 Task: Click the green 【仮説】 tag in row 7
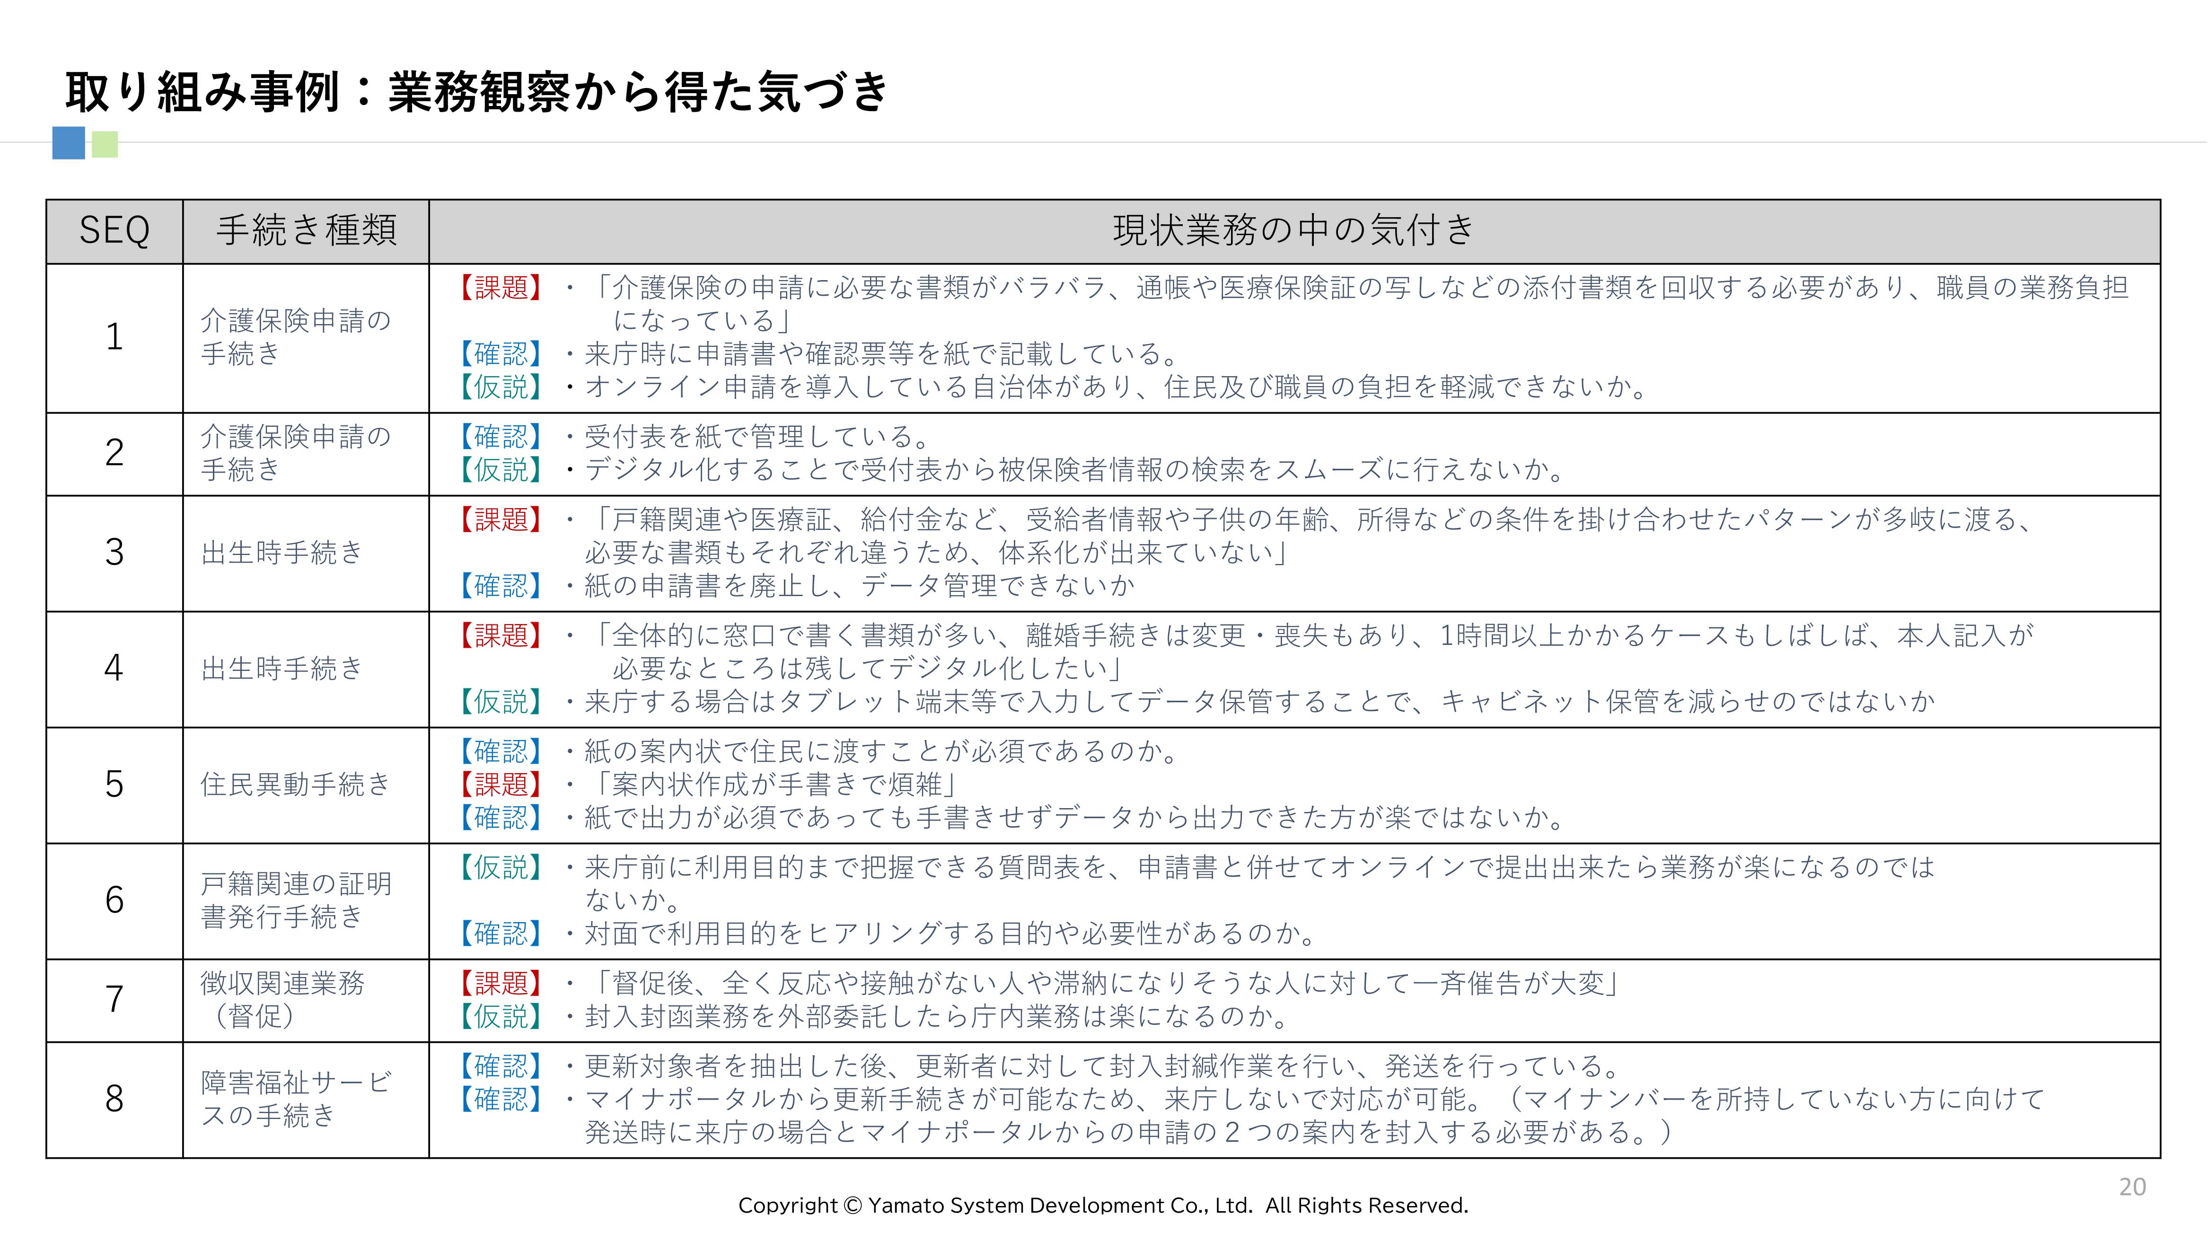(x=501, y=1017)
